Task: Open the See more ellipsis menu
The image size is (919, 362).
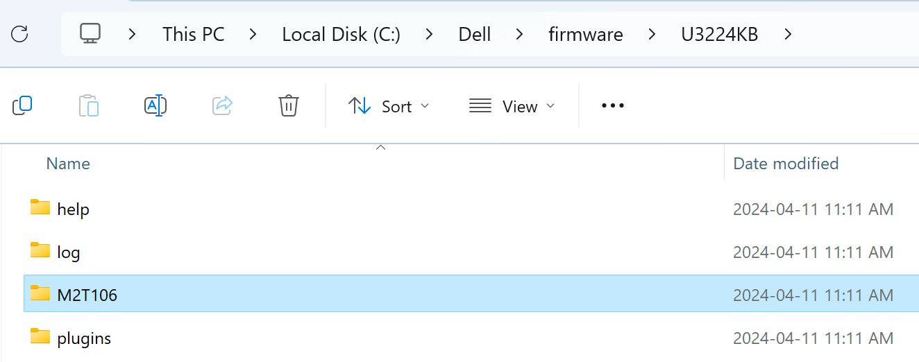Action: (613, 105)
